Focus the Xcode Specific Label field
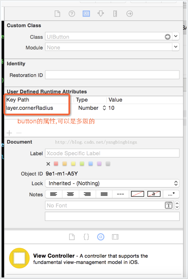The width and height of the screenshot is (188, 279). coord(112,153)
